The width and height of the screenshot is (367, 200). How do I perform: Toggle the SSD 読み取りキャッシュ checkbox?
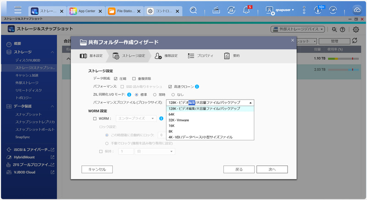[x=122, y=87]
